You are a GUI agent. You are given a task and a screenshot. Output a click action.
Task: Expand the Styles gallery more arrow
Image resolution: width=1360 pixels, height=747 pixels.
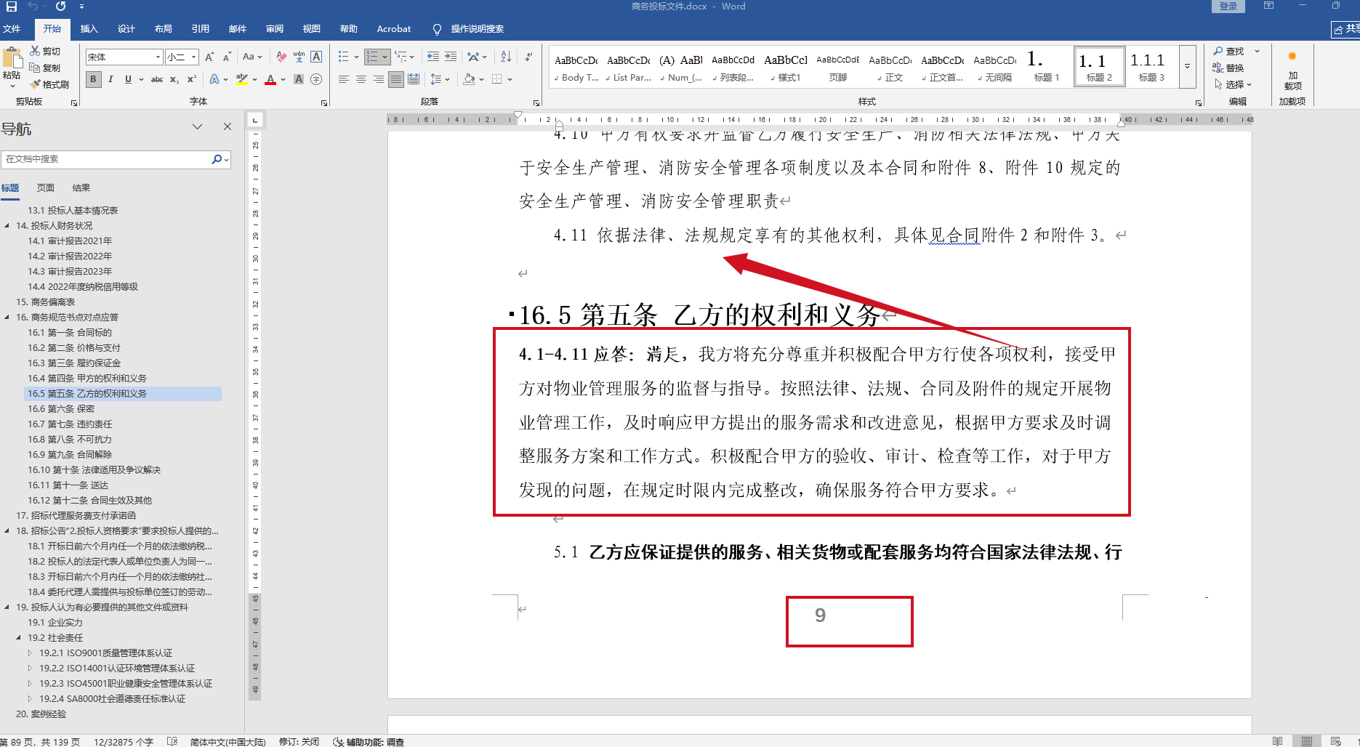pos(1187,66)
